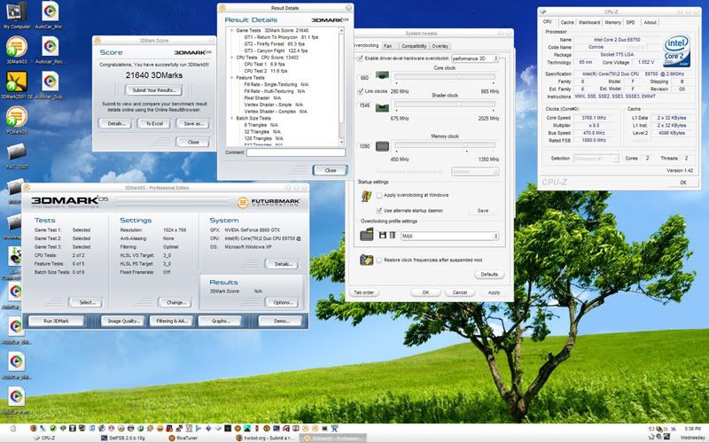Click the To Excel button
Screen dimensions: 709x443
pyautogui.click(x=154, y=123)
